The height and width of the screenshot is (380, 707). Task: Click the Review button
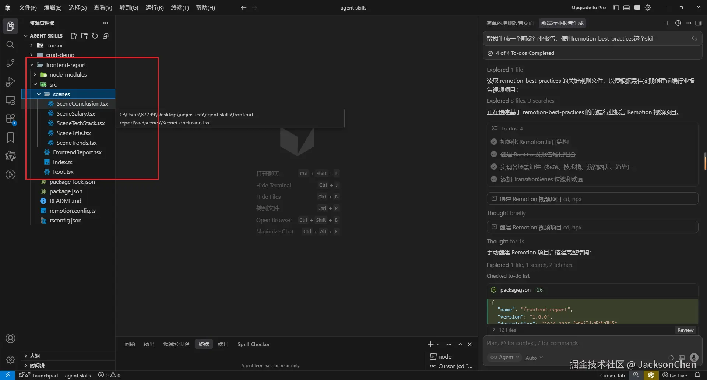pyautogui.click(x=685, y=330)
